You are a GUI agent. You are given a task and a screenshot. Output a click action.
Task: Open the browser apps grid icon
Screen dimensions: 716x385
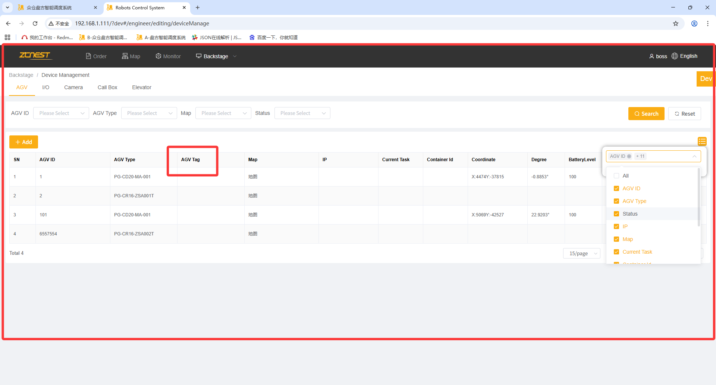click(x=7, y=37)
